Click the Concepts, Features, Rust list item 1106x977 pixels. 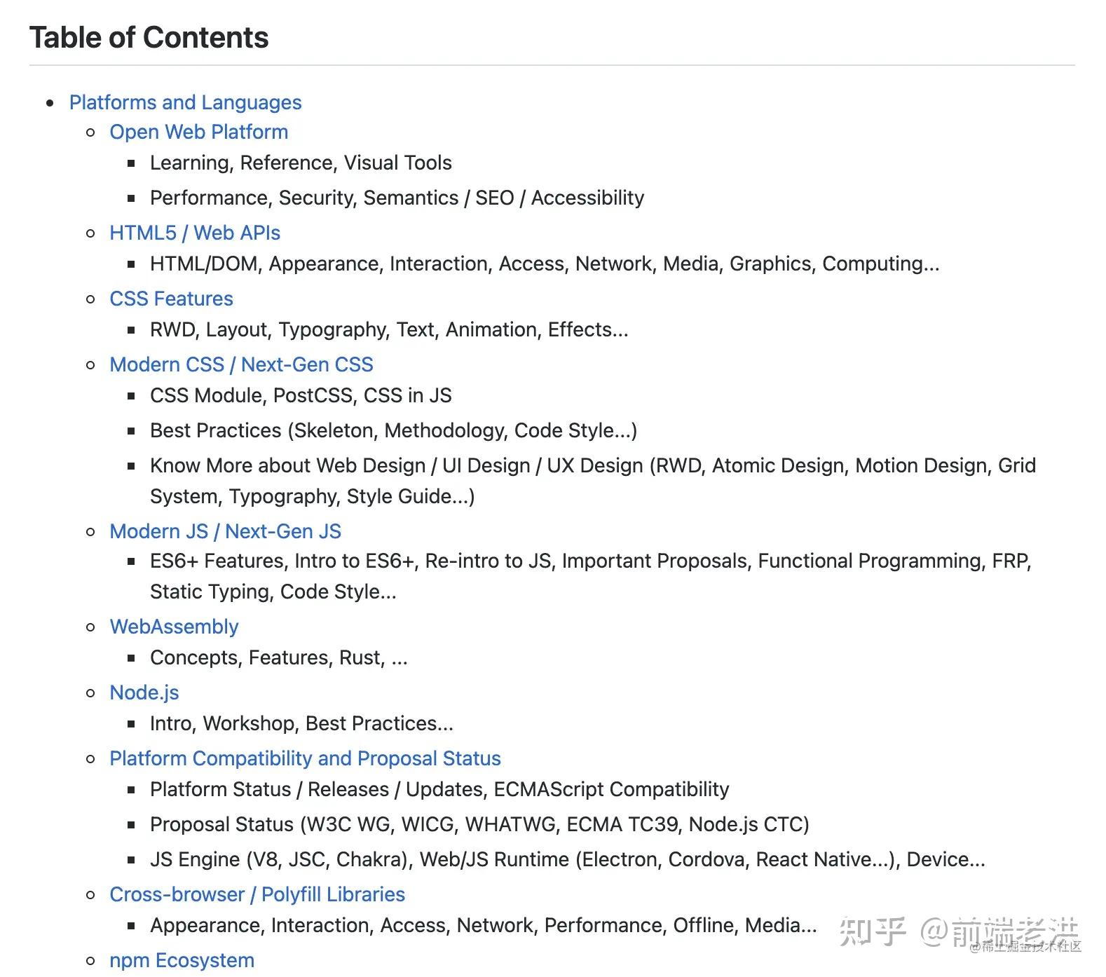coord(278,657)
